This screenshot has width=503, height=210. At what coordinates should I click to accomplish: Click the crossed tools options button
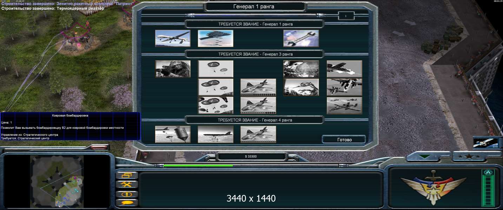point(126,184)
